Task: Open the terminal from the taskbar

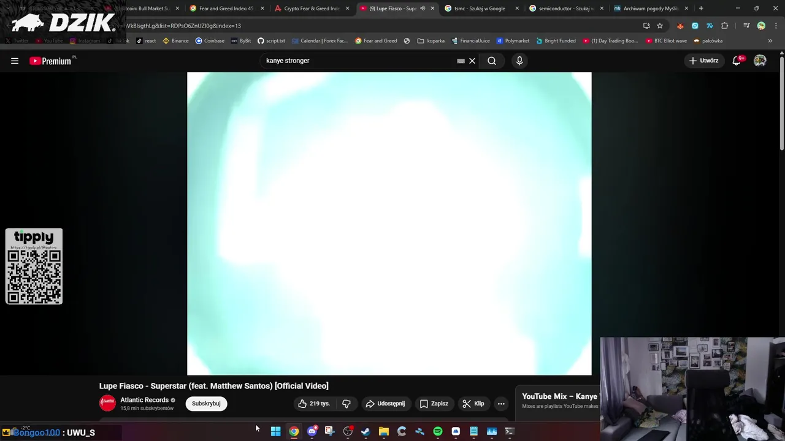Action: [509, 431]
